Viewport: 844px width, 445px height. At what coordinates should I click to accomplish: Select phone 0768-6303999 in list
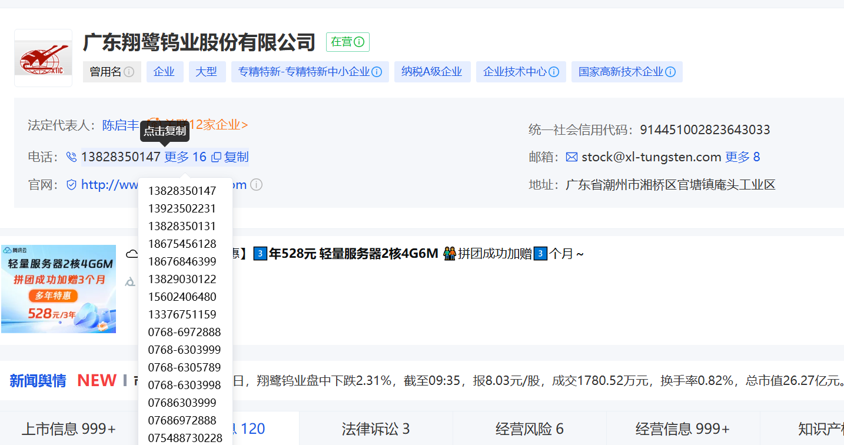[x=185, y=350]
